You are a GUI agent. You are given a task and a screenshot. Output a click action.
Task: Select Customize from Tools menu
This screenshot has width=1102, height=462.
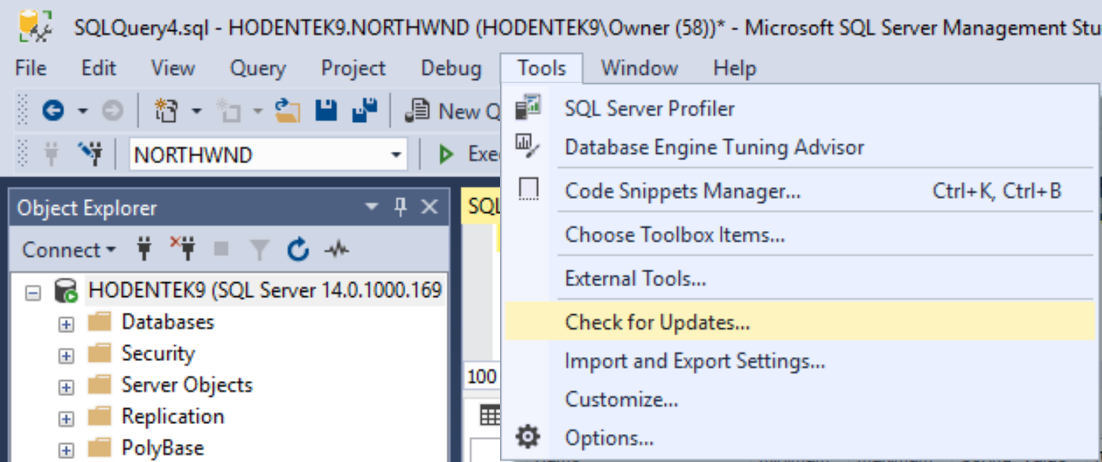[800, 399]
